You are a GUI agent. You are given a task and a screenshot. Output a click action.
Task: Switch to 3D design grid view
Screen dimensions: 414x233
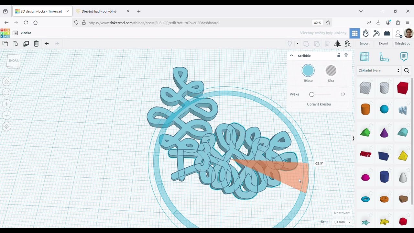[x=355, y=33]
